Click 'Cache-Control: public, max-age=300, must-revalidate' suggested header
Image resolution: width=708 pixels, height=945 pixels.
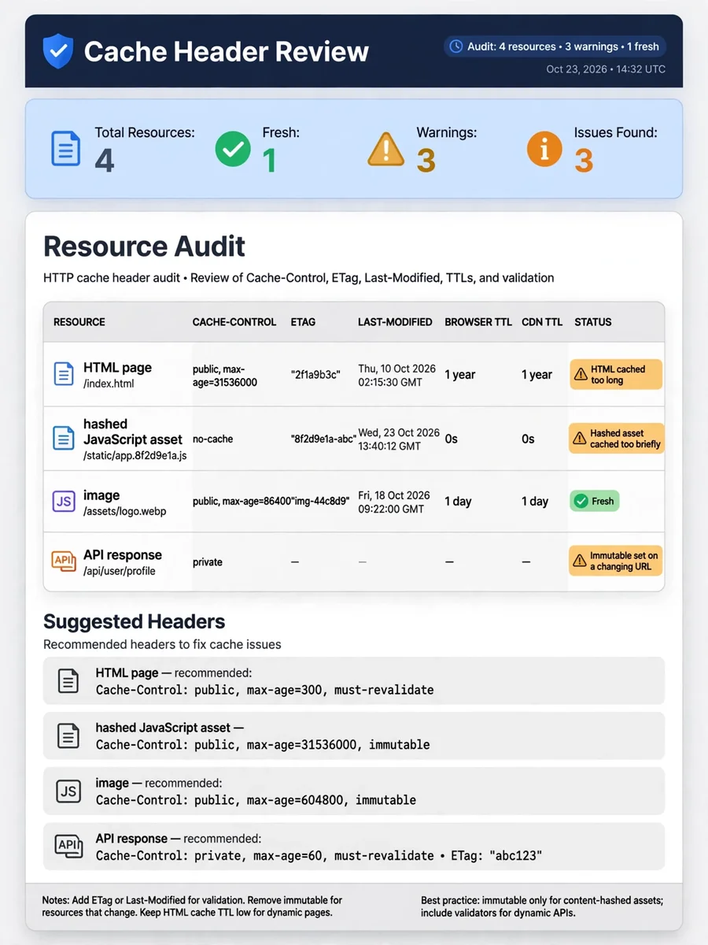264,690
